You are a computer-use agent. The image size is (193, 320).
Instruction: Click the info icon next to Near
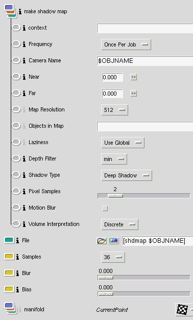click(x=24, y=77)
